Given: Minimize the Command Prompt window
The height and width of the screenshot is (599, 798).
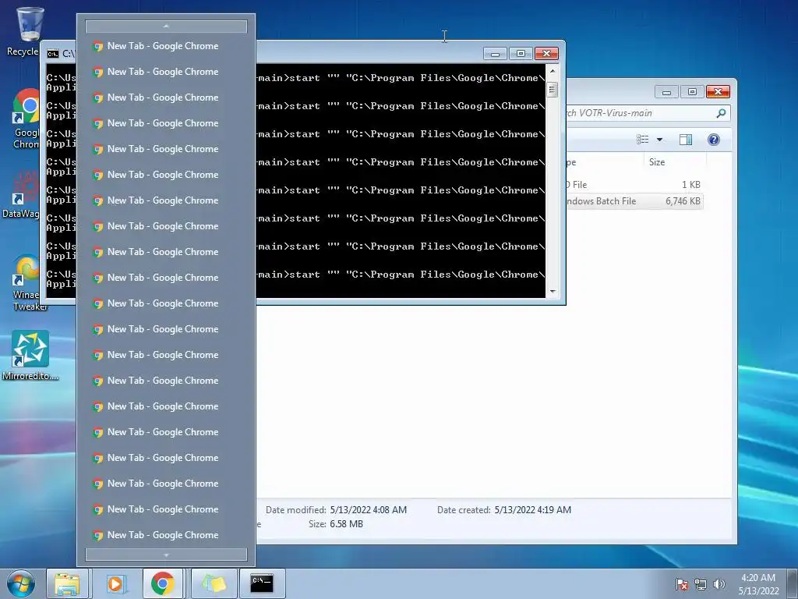Looking at the screenshot, I should [495, 54].
